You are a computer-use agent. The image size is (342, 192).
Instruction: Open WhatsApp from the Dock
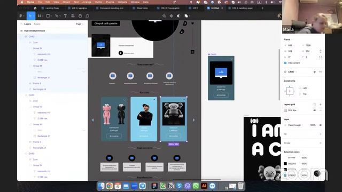point(196,186)
